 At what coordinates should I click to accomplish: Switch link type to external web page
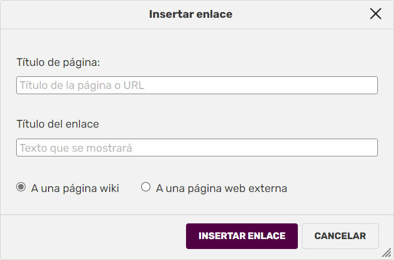(x=146, y=187)
